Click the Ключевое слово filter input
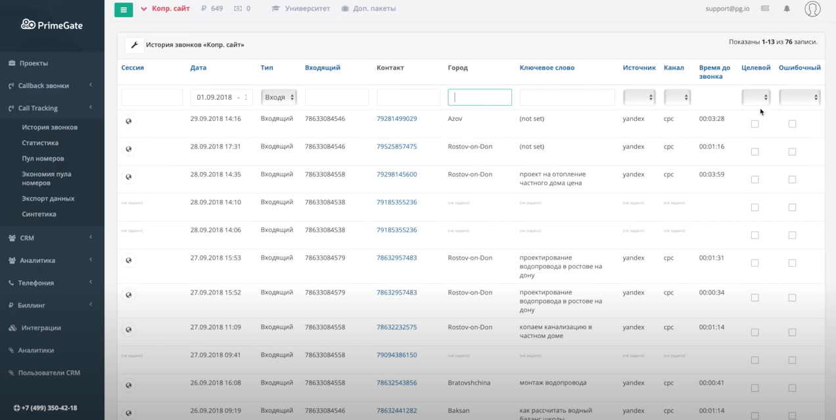Viewport: 836px width, 420px height. 567,97
